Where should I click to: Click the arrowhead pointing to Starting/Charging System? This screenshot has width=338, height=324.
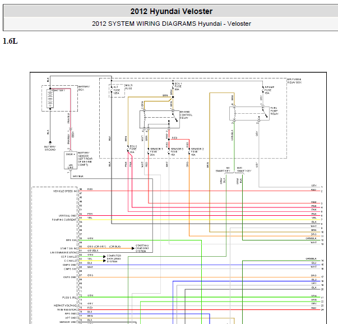click(133, 248)
